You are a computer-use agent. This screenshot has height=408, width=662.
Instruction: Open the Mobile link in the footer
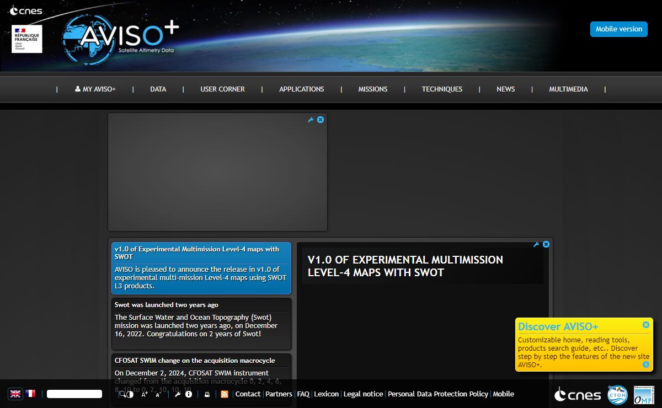point(503,394)
